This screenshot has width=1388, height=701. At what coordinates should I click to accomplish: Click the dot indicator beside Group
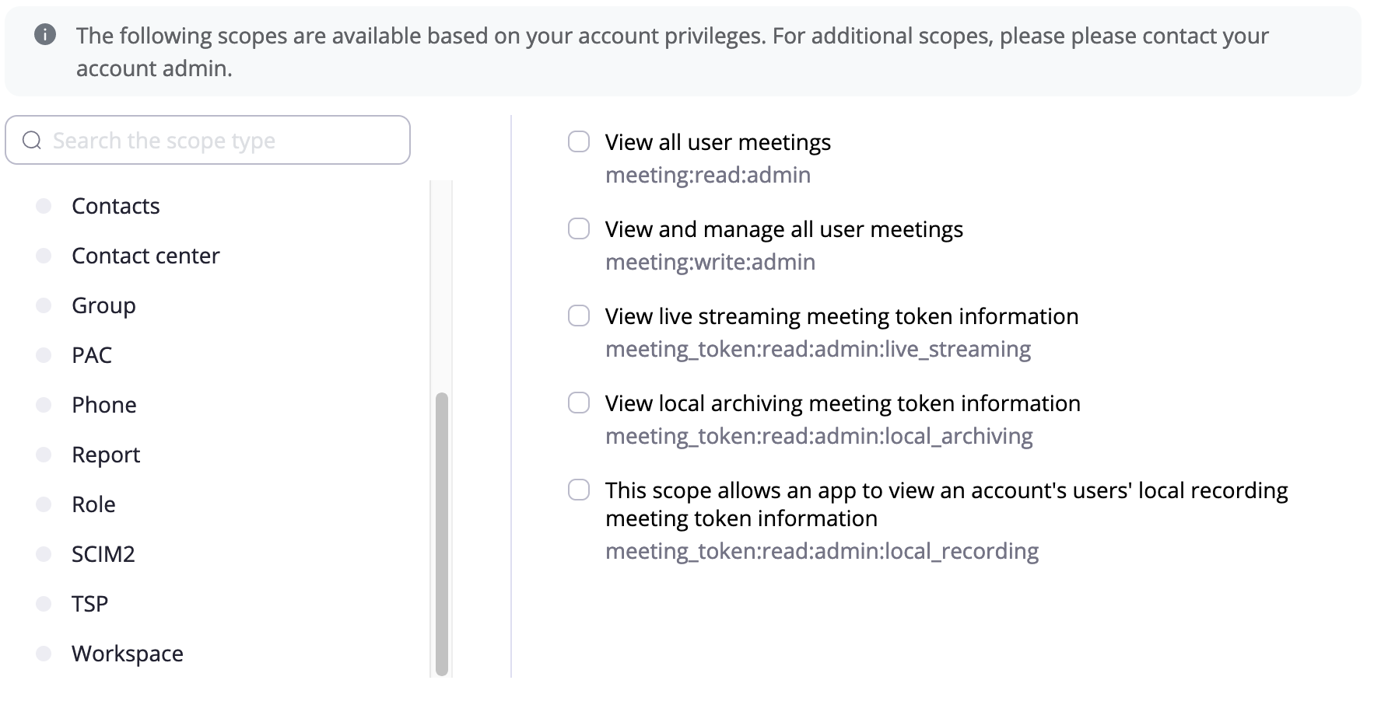point(44,305)
